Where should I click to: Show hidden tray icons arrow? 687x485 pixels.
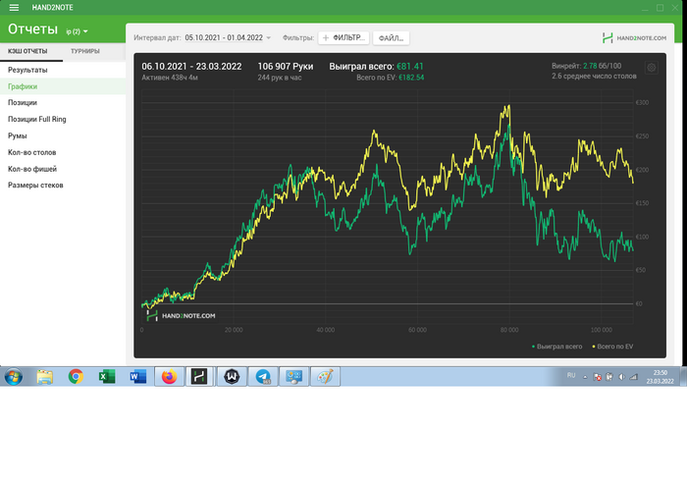(585, 377)
